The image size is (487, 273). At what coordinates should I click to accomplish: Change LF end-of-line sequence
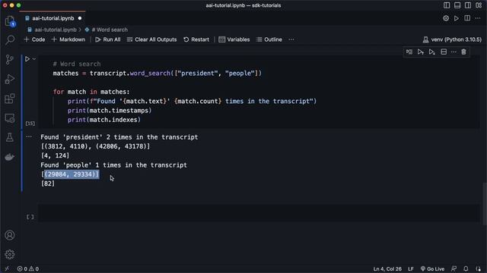[x=411, y=268]
